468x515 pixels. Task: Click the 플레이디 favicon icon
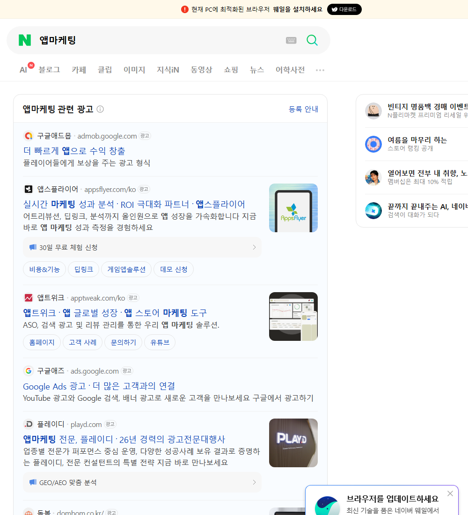click(x=29, y=424)
